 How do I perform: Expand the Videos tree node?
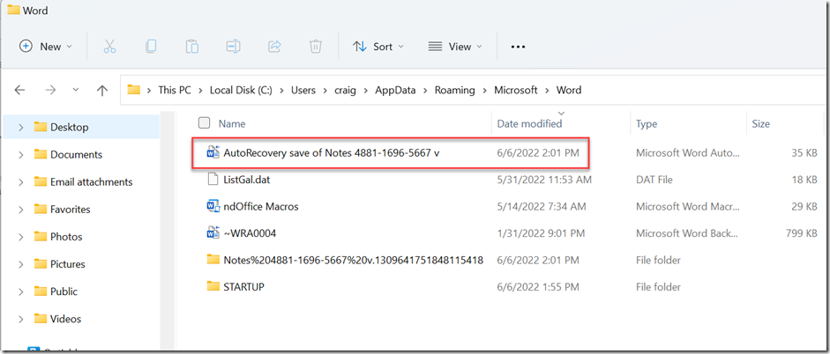pos(20,319)
